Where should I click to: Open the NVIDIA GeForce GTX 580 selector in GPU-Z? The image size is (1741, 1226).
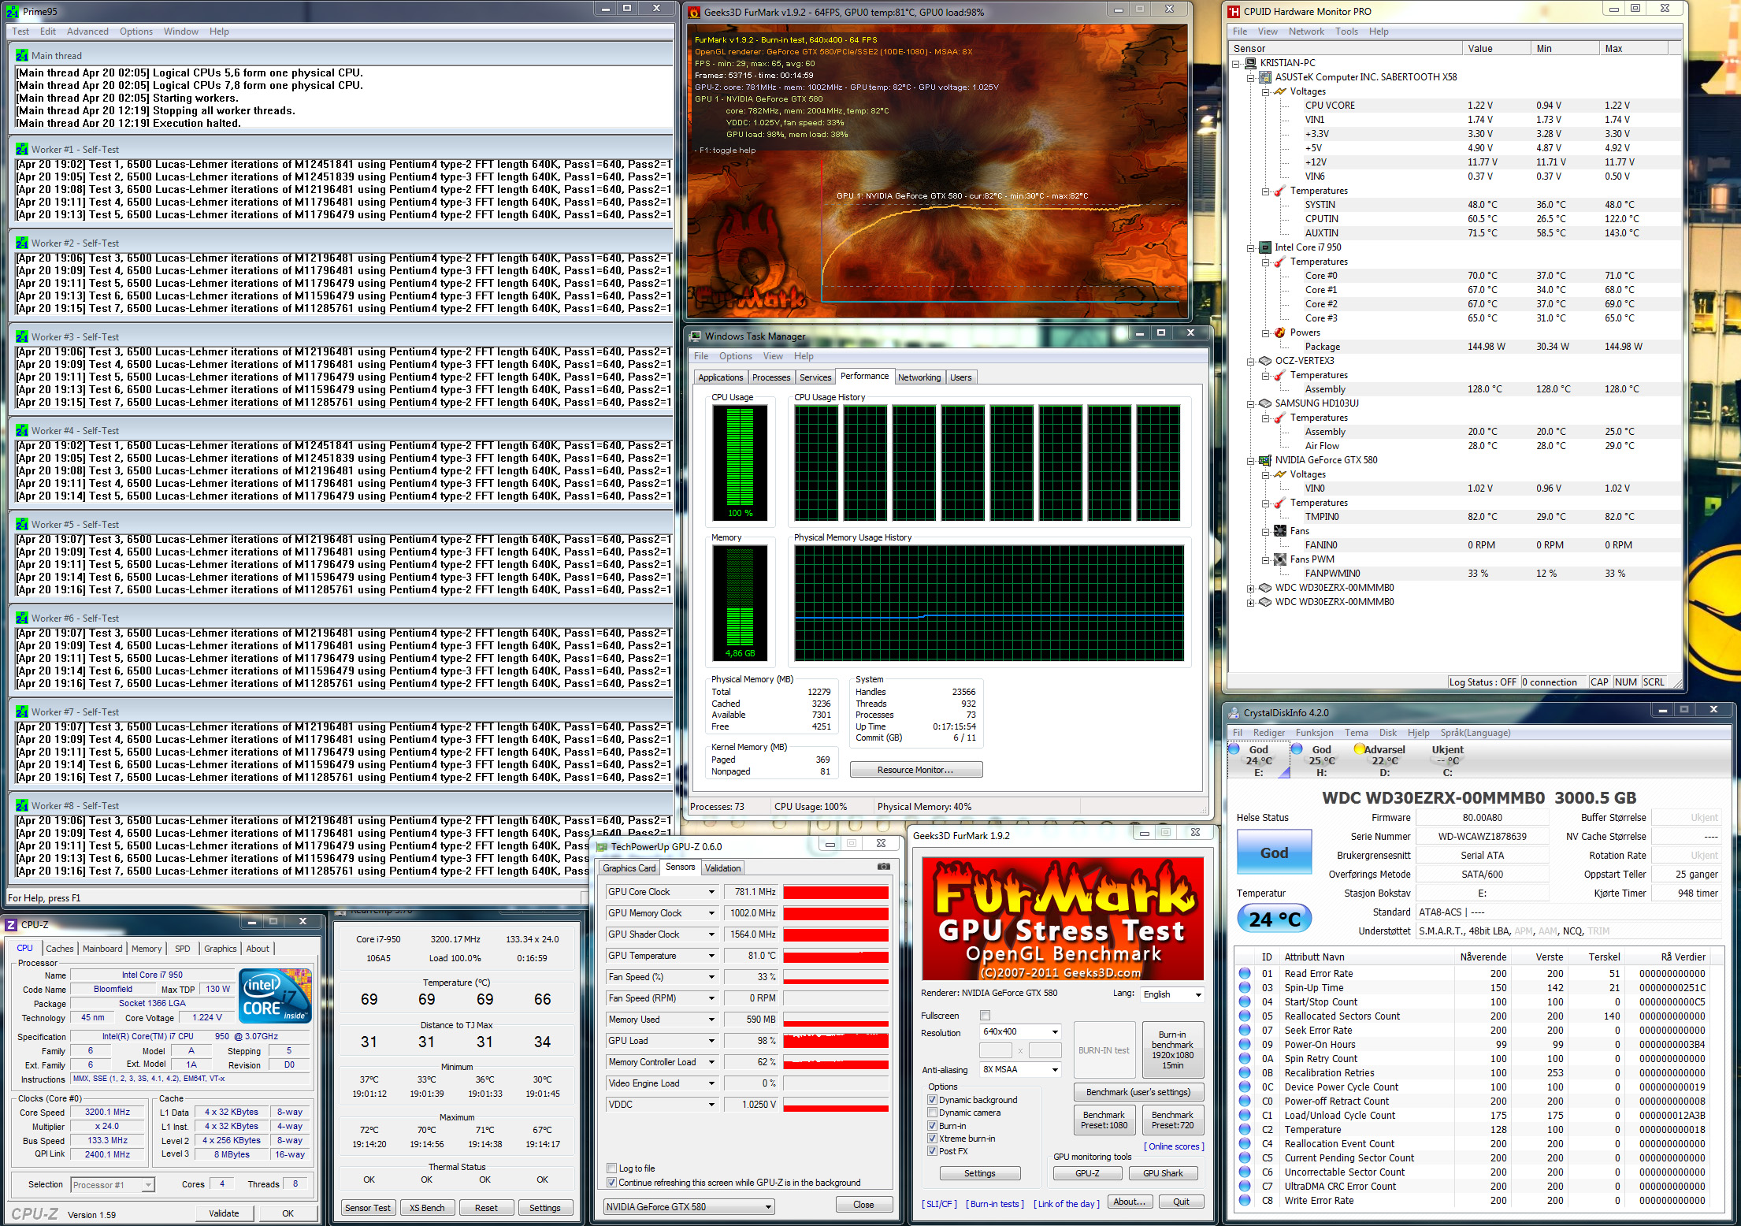coord(689,1207)
